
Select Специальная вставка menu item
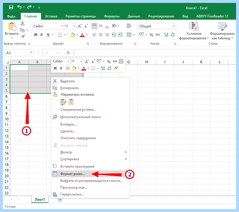click(90, 110)
